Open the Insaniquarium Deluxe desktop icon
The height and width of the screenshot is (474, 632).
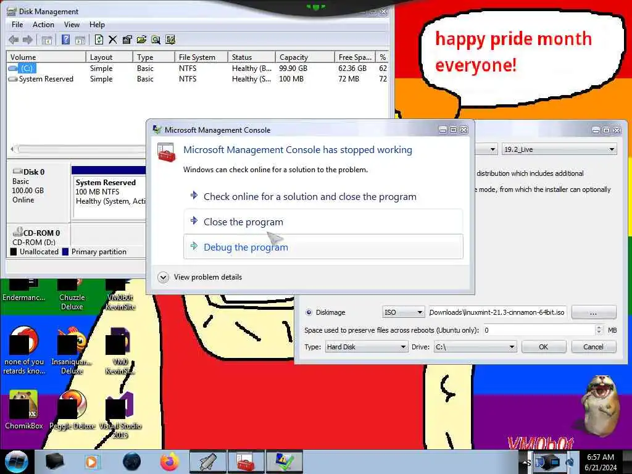coord(72,351)
